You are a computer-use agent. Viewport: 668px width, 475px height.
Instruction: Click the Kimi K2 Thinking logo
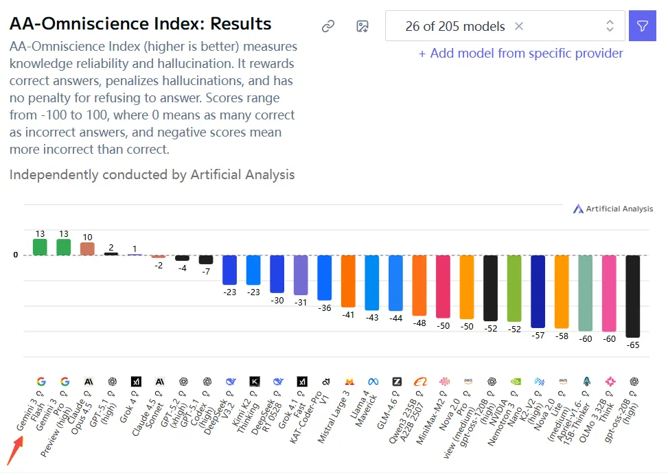tap(254, 382)
